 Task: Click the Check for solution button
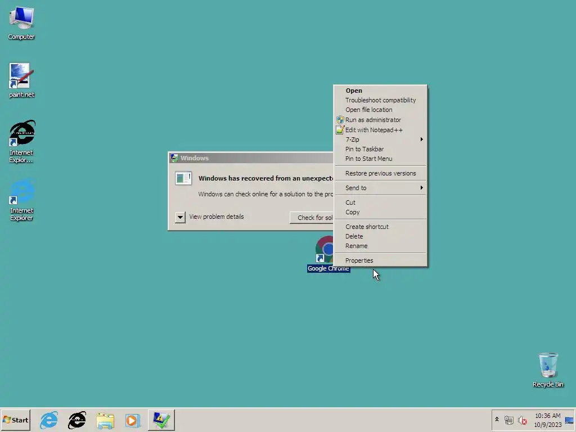312,218
